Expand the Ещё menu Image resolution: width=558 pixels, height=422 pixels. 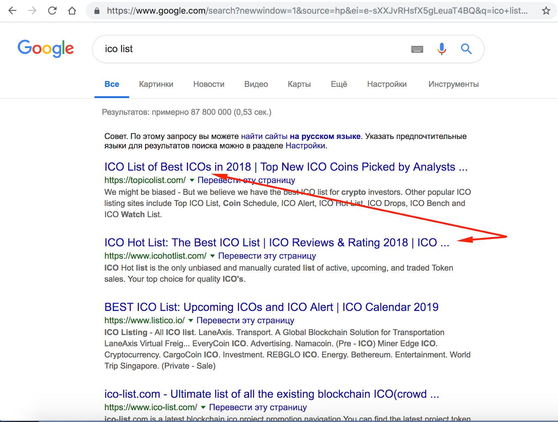pos(339,84)
